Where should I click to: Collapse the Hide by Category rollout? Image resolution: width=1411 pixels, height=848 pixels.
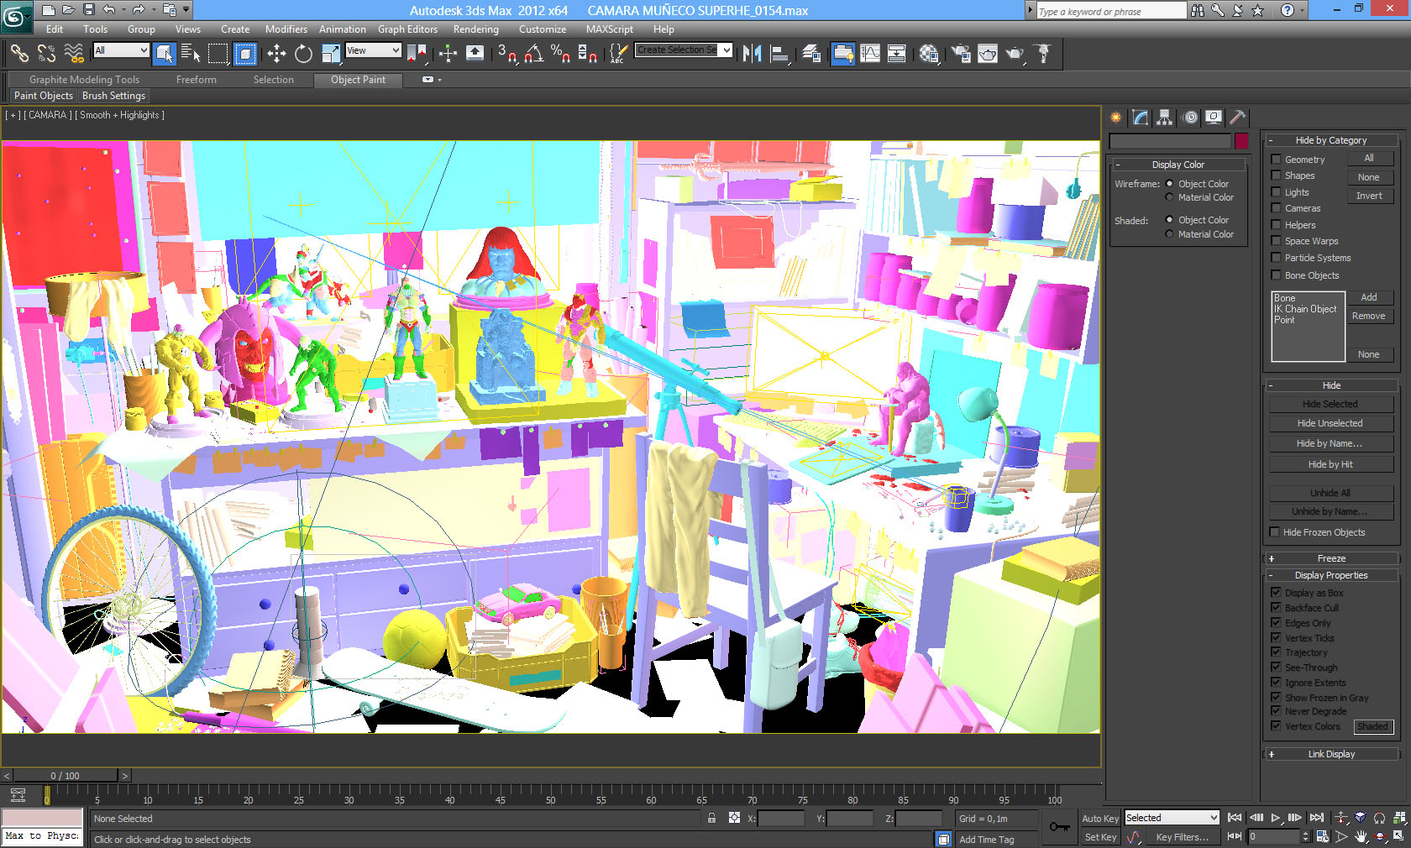coord(1330,140)
